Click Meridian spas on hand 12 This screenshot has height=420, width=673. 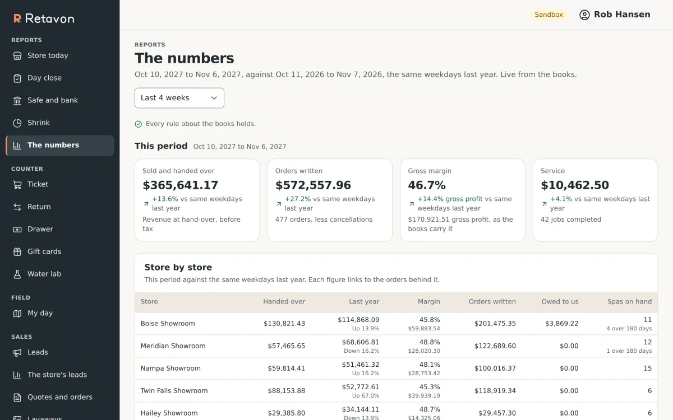648,342
